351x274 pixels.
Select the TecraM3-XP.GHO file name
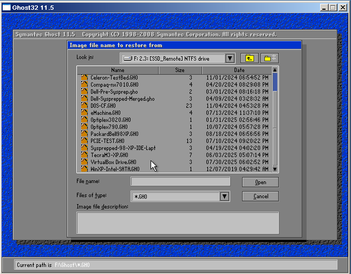coord(109,155)
